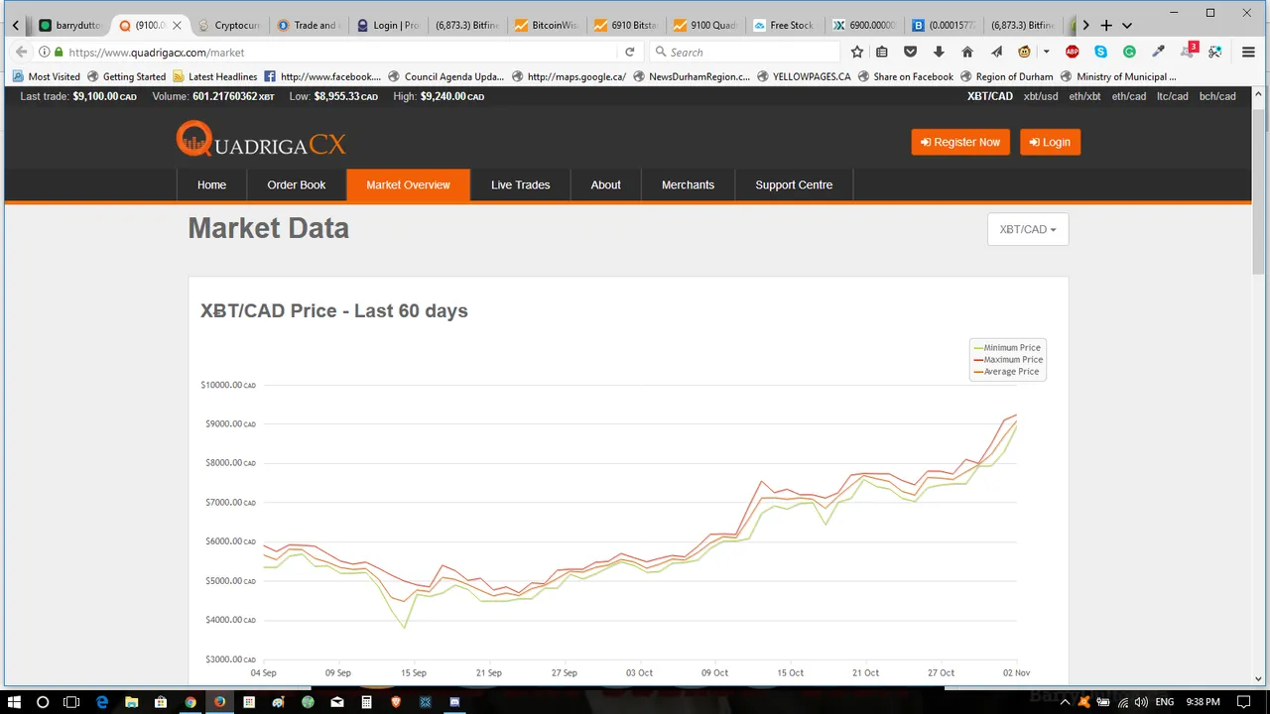Open a new browser tab
The width and height of the screenshot is (1270, 714).
pos(1106,26)
